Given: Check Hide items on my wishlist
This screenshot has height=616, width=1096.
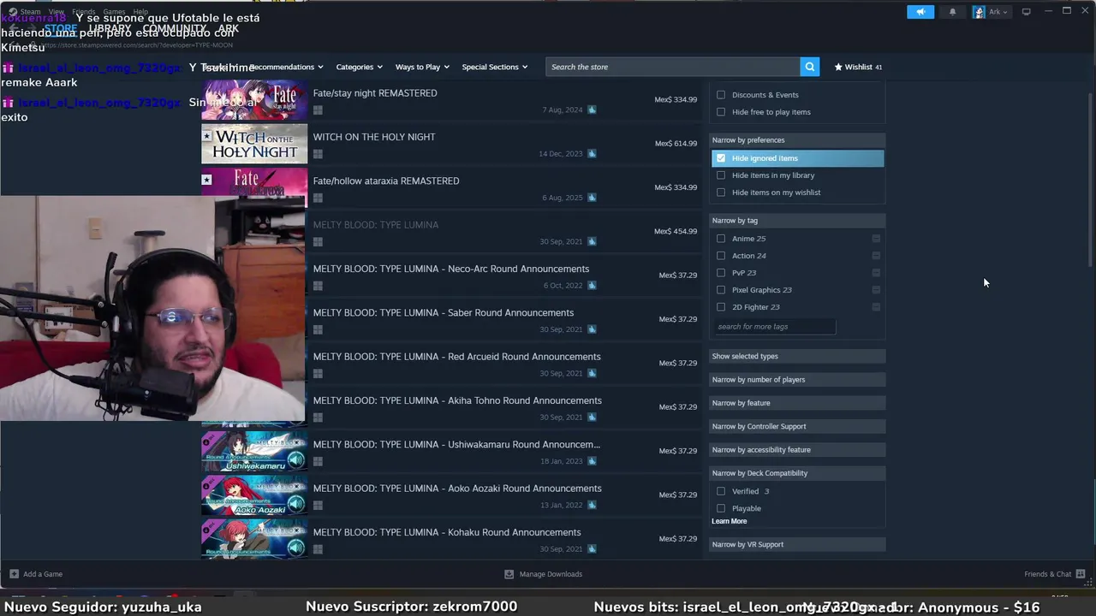Looking at the screenshot, I should pyautogui.click(x=721, y=192).
